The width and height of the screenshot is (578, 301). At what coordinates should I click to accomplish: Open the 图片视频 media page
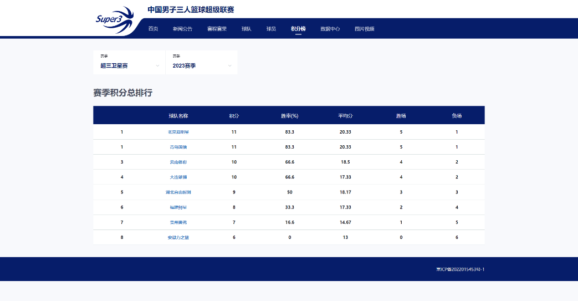tap(364, 29)
